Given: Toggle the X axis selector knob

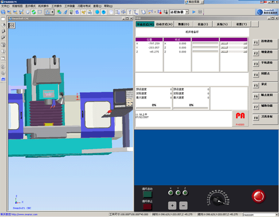Looking at the screenshot, I should tap(171, 193).
